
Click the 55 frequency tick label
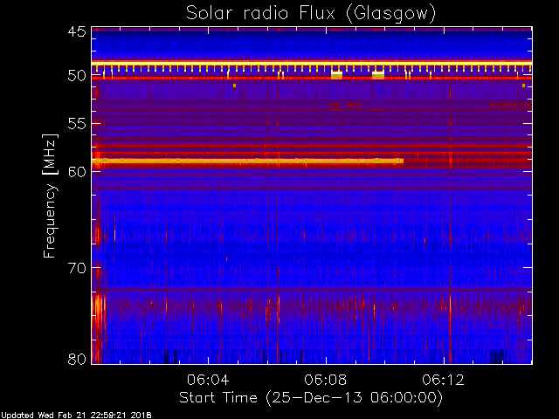(x=77, y=124)
